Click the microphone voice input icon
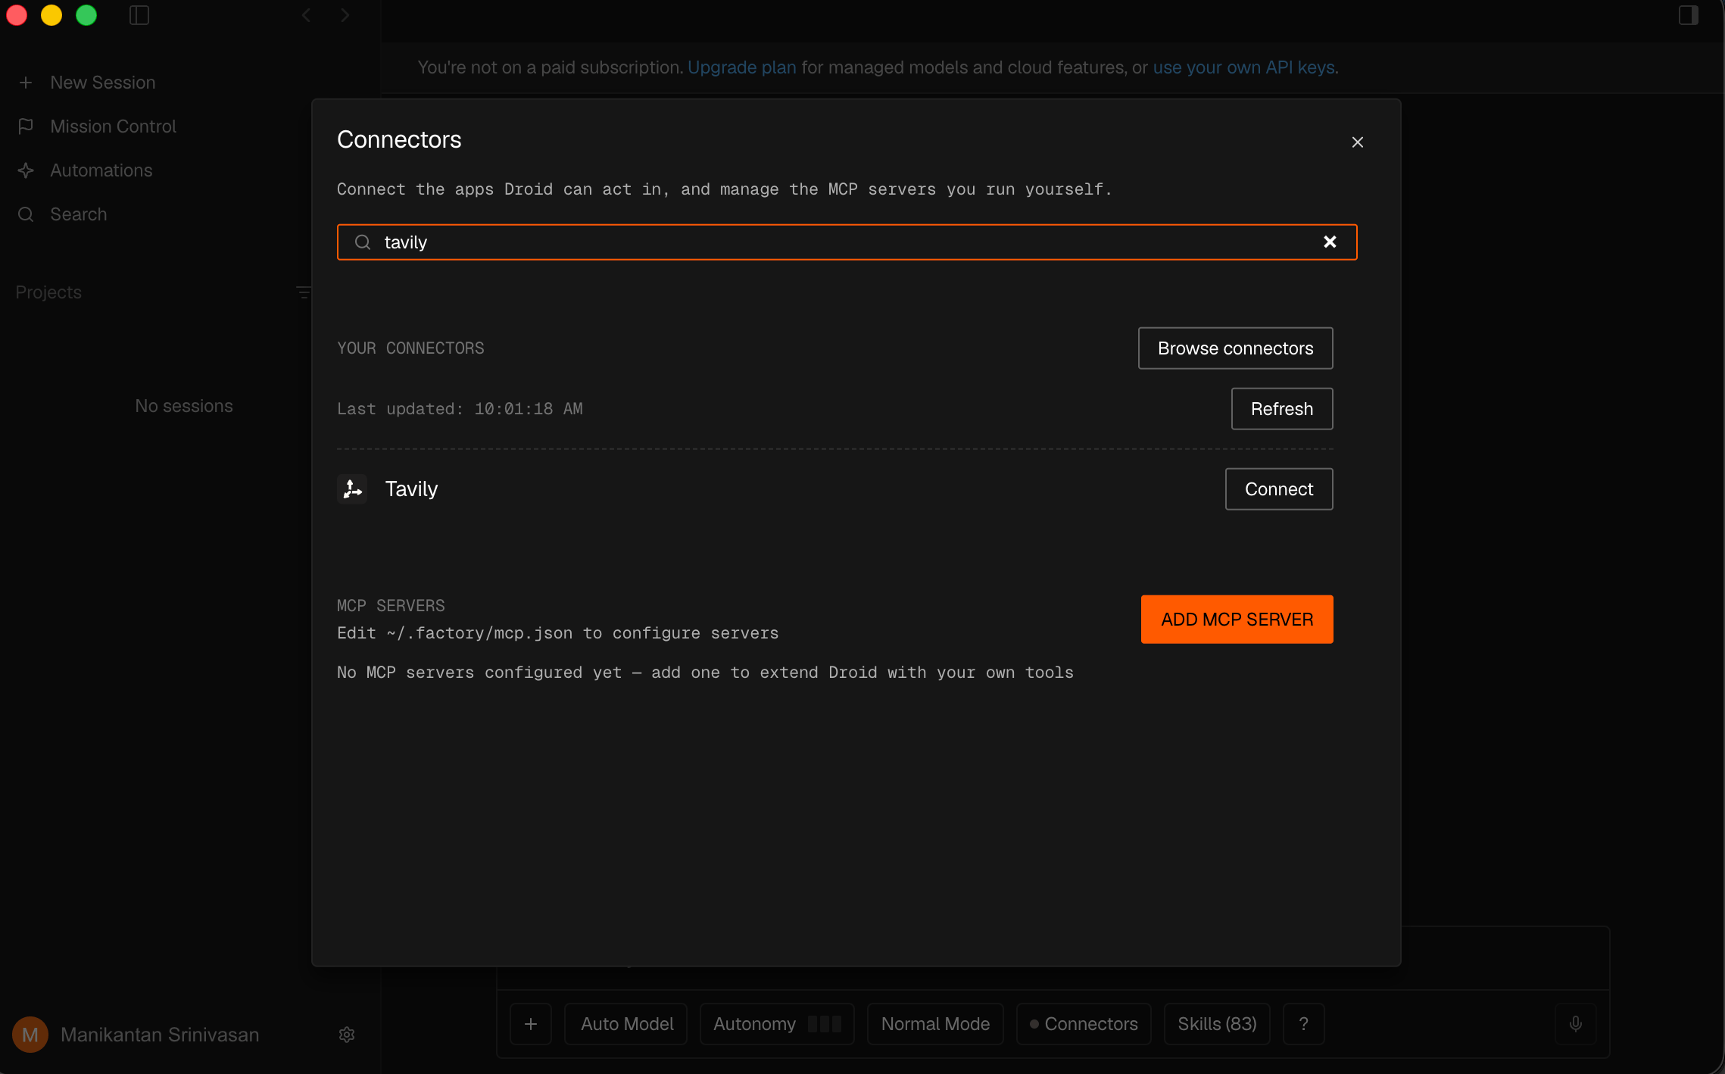1725x1074 pixels. click(x=1575, y=1023)
